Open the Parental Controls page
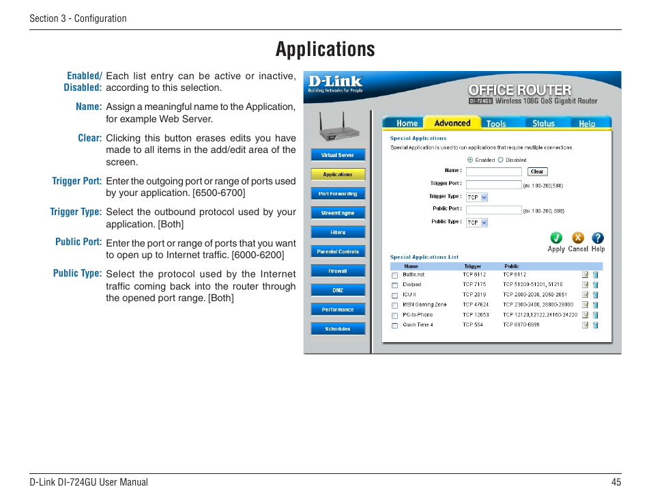This screenshot has height=504, width=651. [x=338, y=251]
